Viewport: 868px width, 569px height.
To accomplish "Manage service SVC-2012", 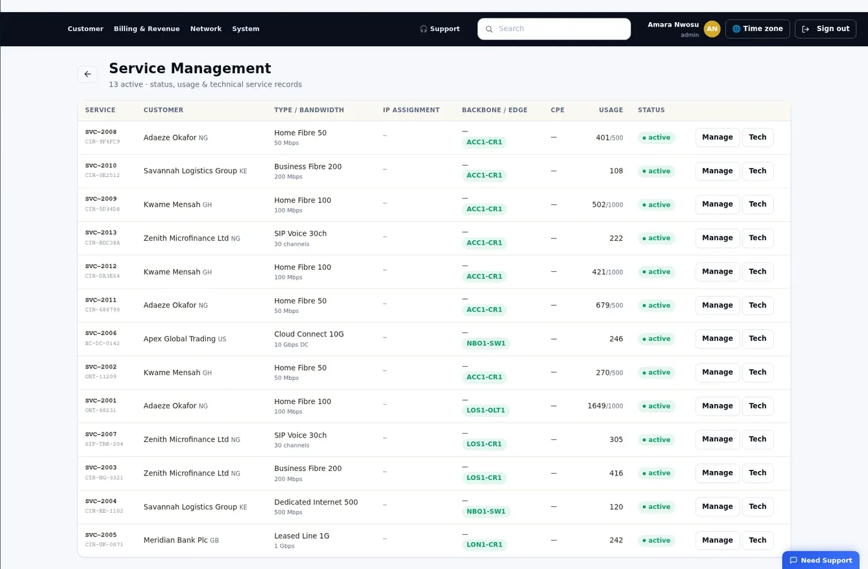I will 717,271.
